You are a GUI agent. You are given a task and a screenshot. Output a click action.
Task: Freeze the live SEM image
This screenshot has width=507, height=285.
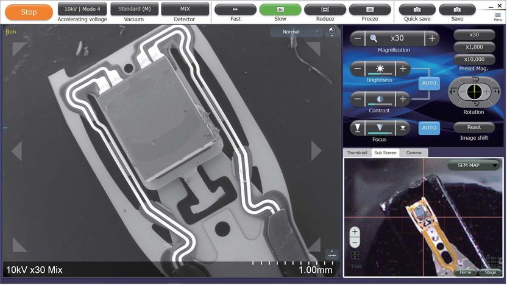(369, 10)
